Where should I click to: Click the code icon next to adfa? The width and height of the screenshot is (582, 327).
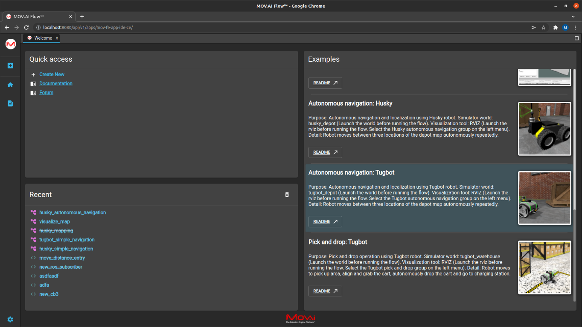click(33, 285)
